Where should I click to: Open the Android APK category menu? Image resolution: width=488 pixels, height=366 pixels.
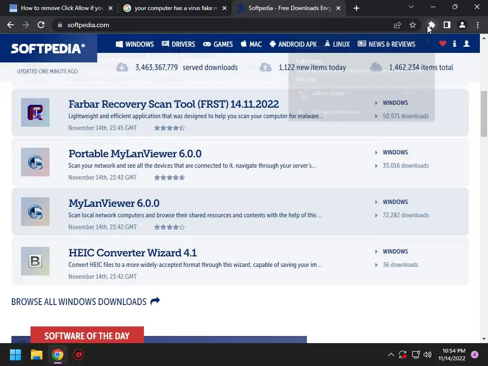click(293, 44)
